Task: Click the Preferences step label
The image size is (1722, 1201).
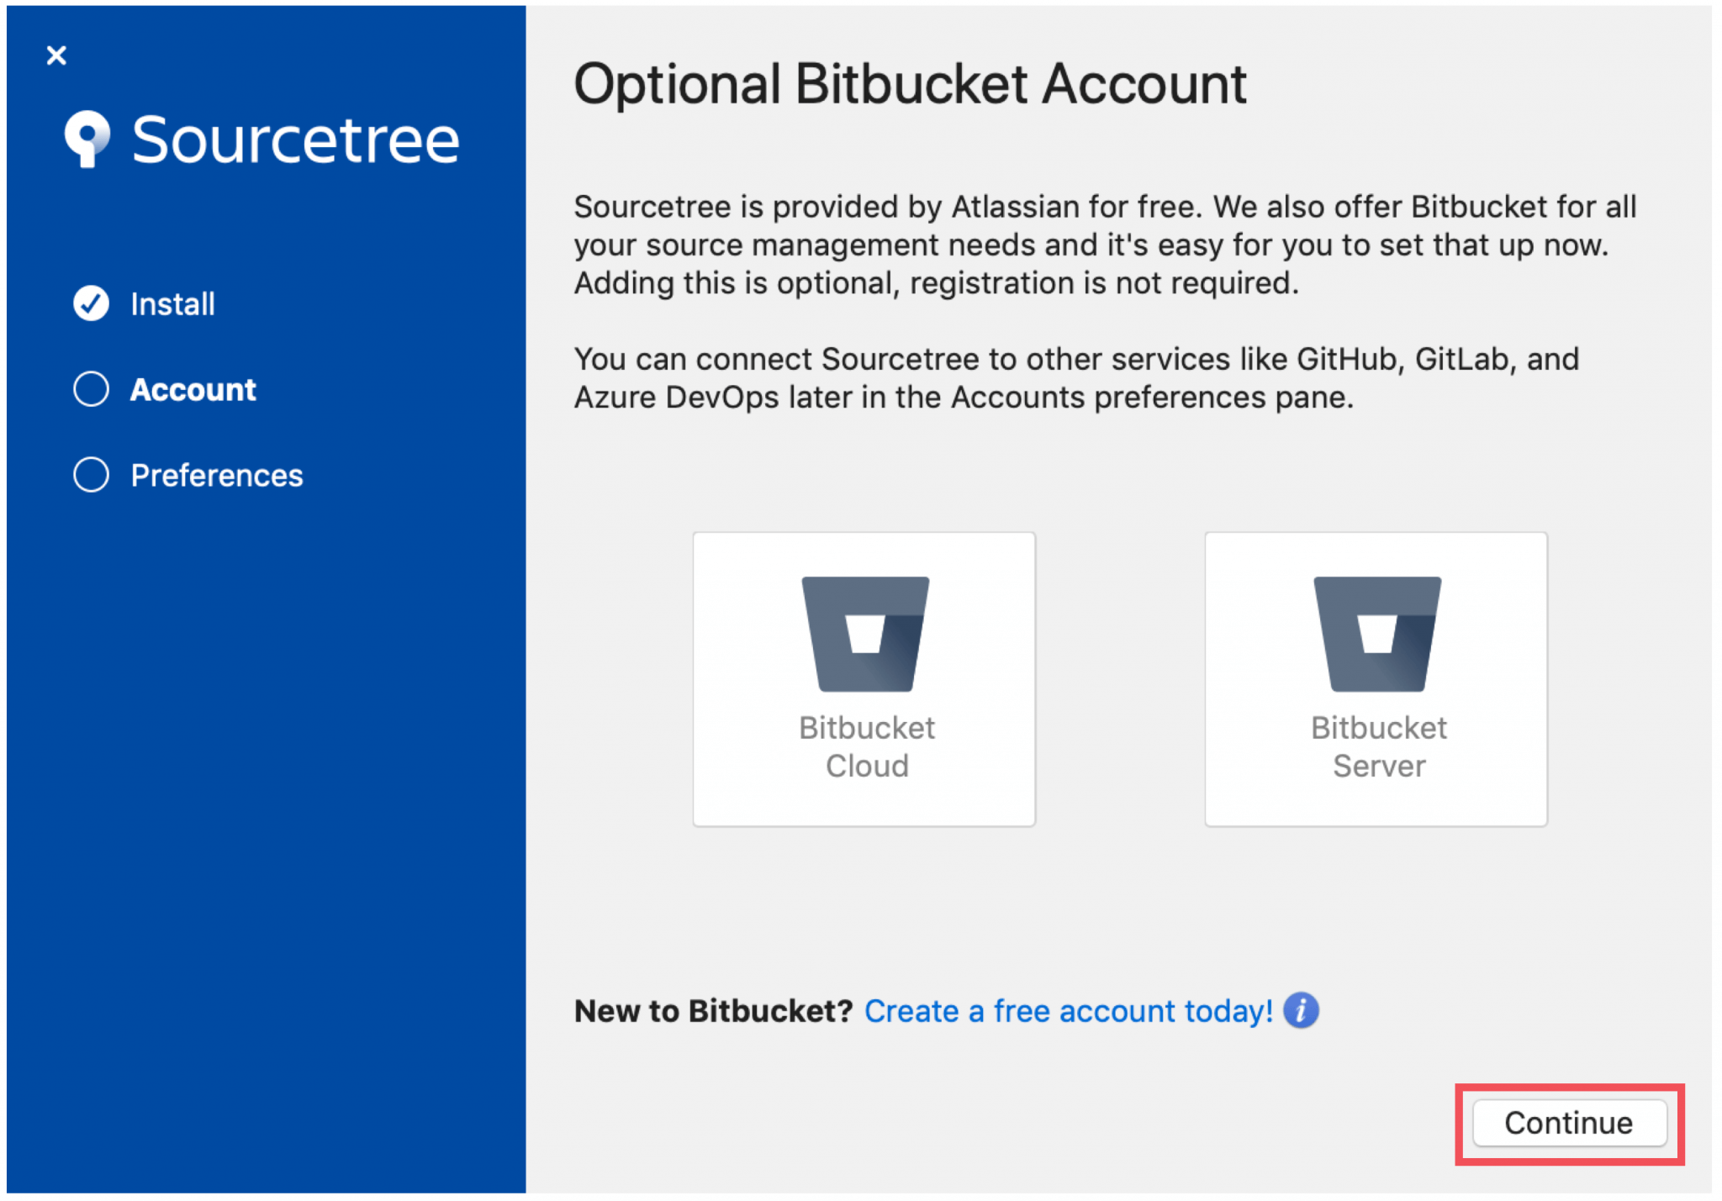Action: (217, 476)
